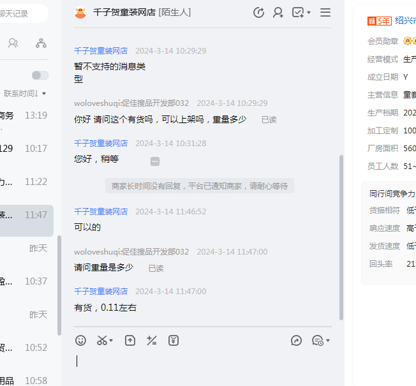Open the hamburger menu in chat header

point(325,13)
